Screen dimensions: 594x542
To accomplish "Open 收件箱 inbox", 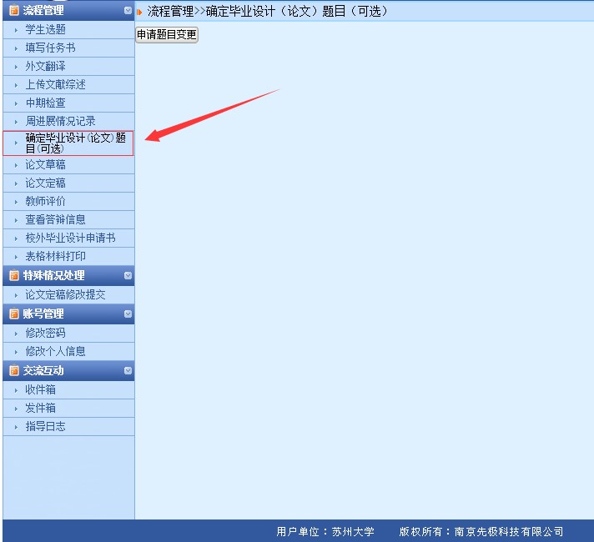I will tap(68, 389).
